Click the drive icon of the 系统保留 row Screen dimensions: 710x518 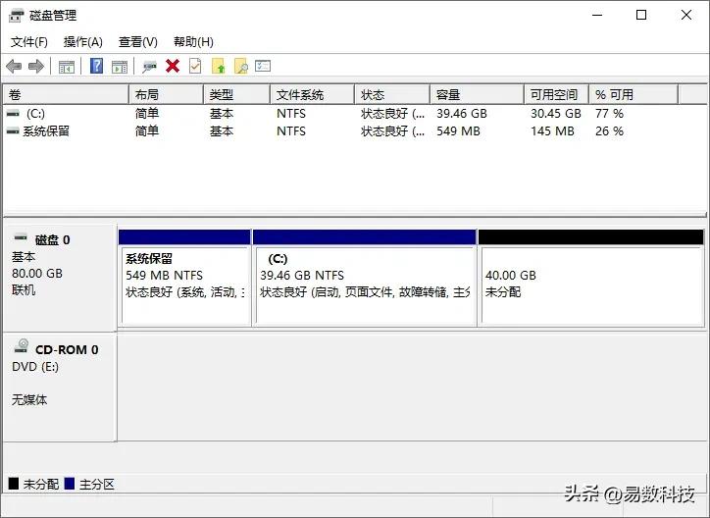(13, 131)
